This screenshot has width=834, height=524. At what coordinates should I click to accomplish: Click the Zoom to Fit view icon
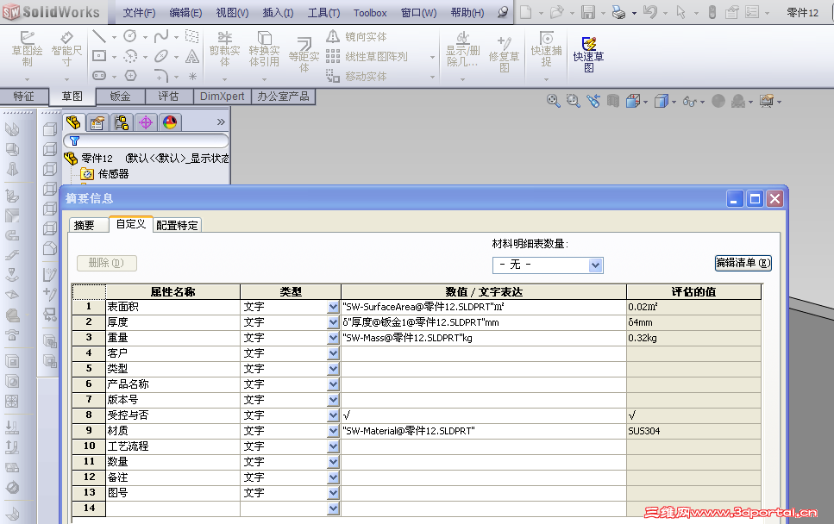553,101
